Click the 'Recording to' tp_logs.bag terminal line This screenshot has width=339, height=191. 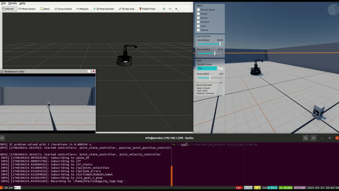point(64,181)
